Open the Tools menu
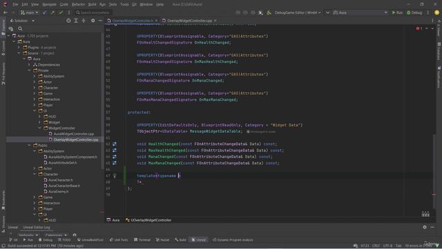Screen dimensions: 442x249 pos(124,4)
